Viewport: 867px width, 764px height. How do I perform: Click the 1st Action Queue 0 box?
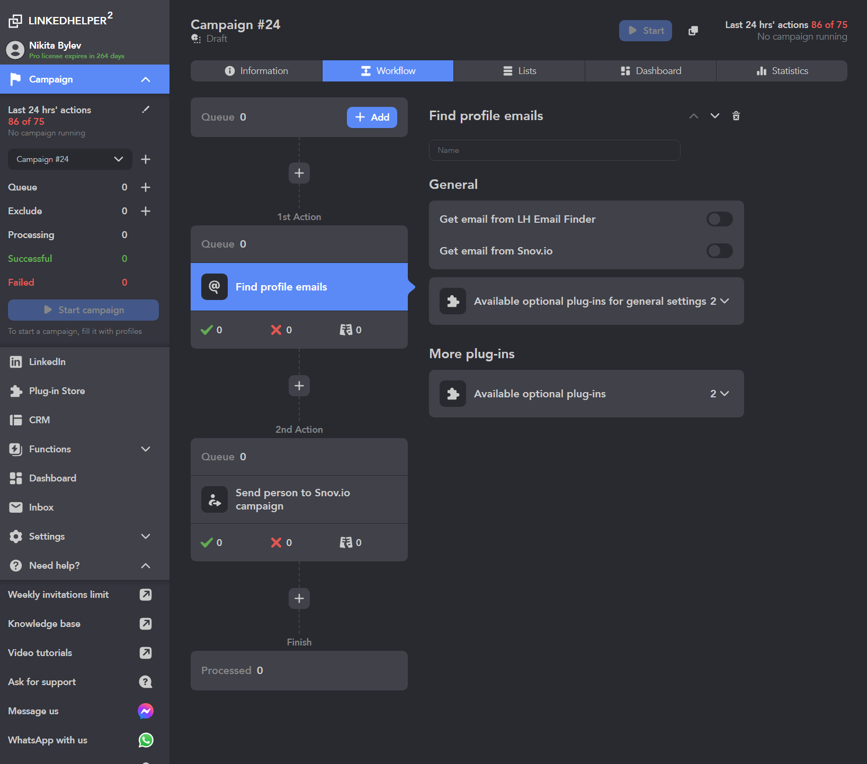pos(299,244)
